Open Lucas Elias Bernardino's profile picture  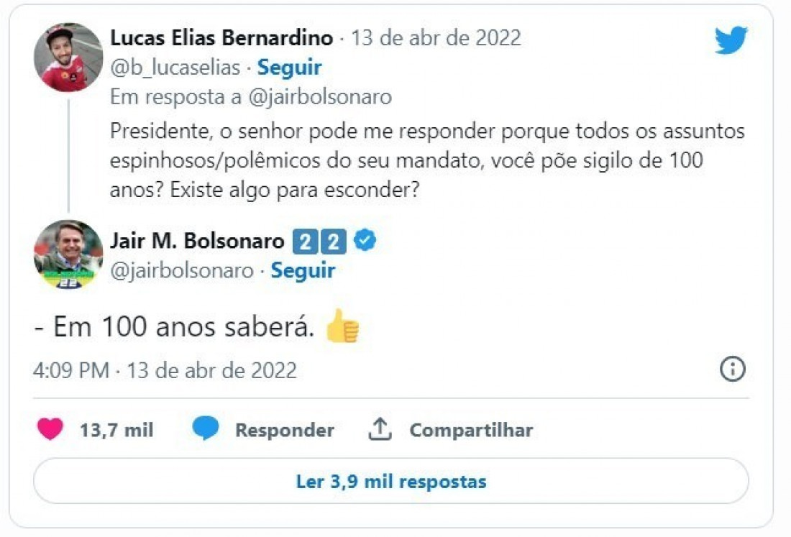[x=68, y=58]
